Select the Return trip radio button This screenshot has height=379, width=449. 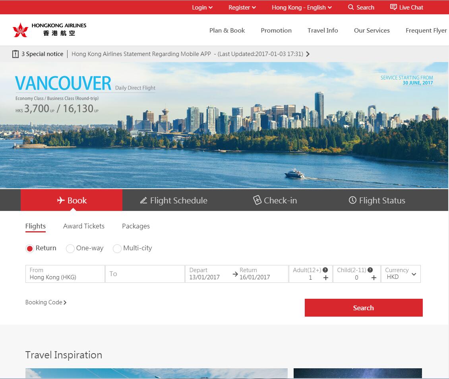[30, 248]
